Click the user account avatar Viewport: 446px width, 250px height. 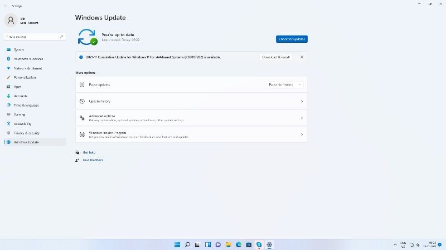[x=11, y=21]
